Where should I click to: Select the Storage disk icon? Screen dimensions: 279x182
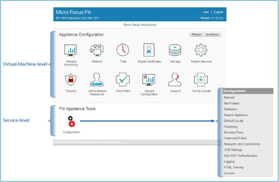coord(175,50)
